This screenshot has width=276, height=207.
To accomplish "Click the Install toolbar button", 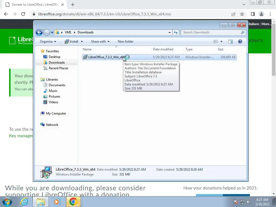I will 71,42.
